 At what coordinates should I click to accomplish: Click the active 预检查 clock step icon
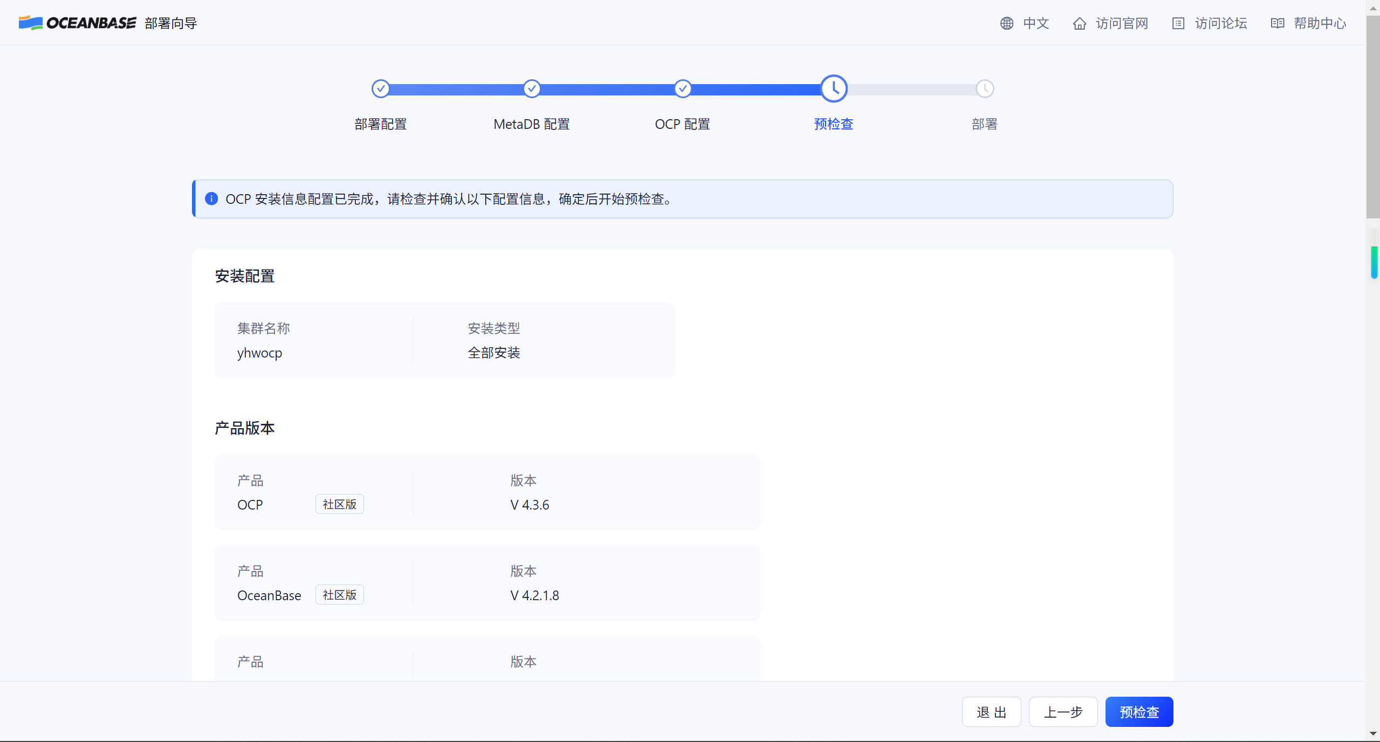tap(834, 88)
